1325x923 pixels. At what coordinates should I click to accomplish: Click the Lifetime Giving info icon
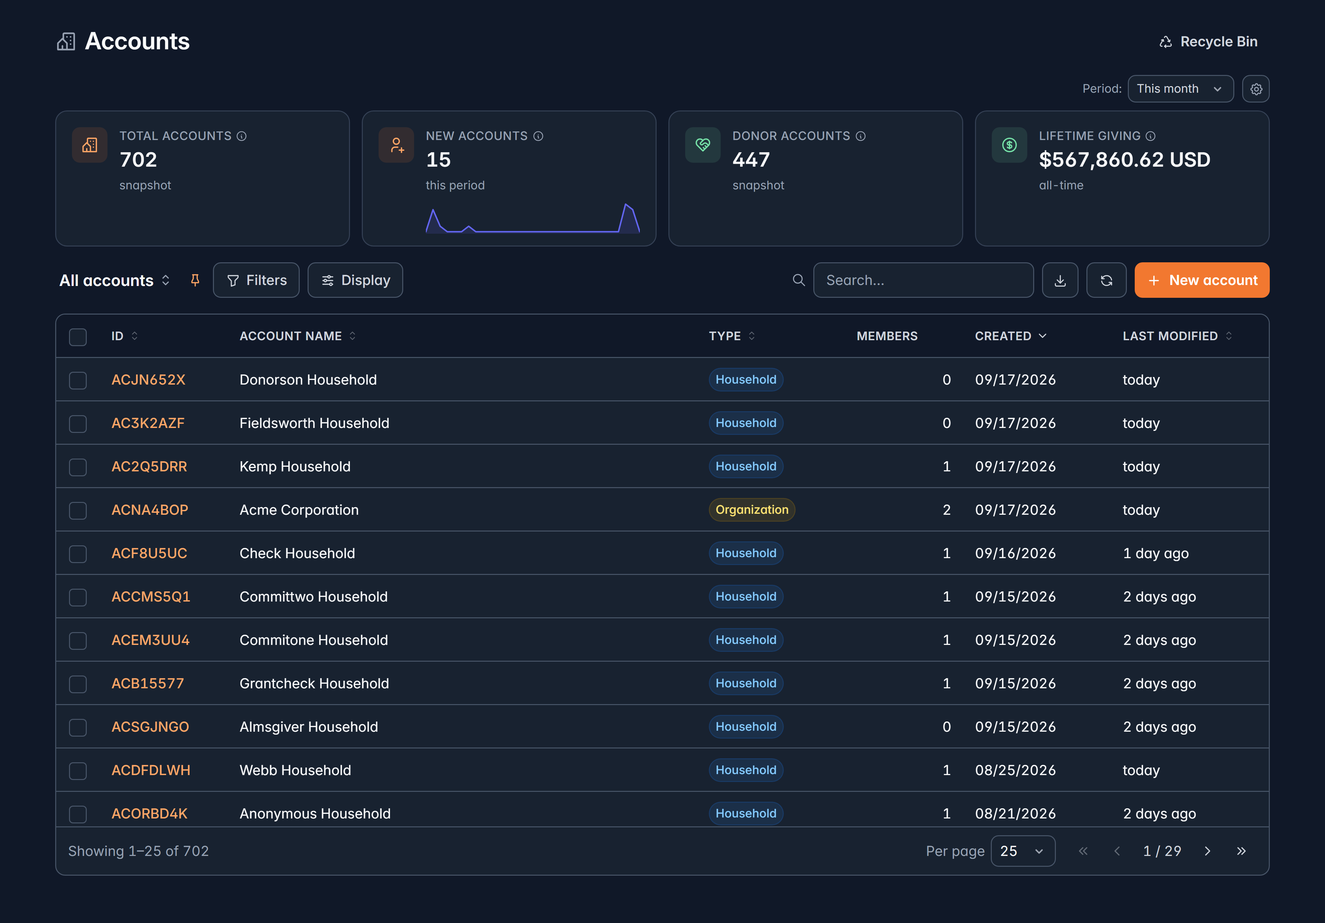[1151, 136]
